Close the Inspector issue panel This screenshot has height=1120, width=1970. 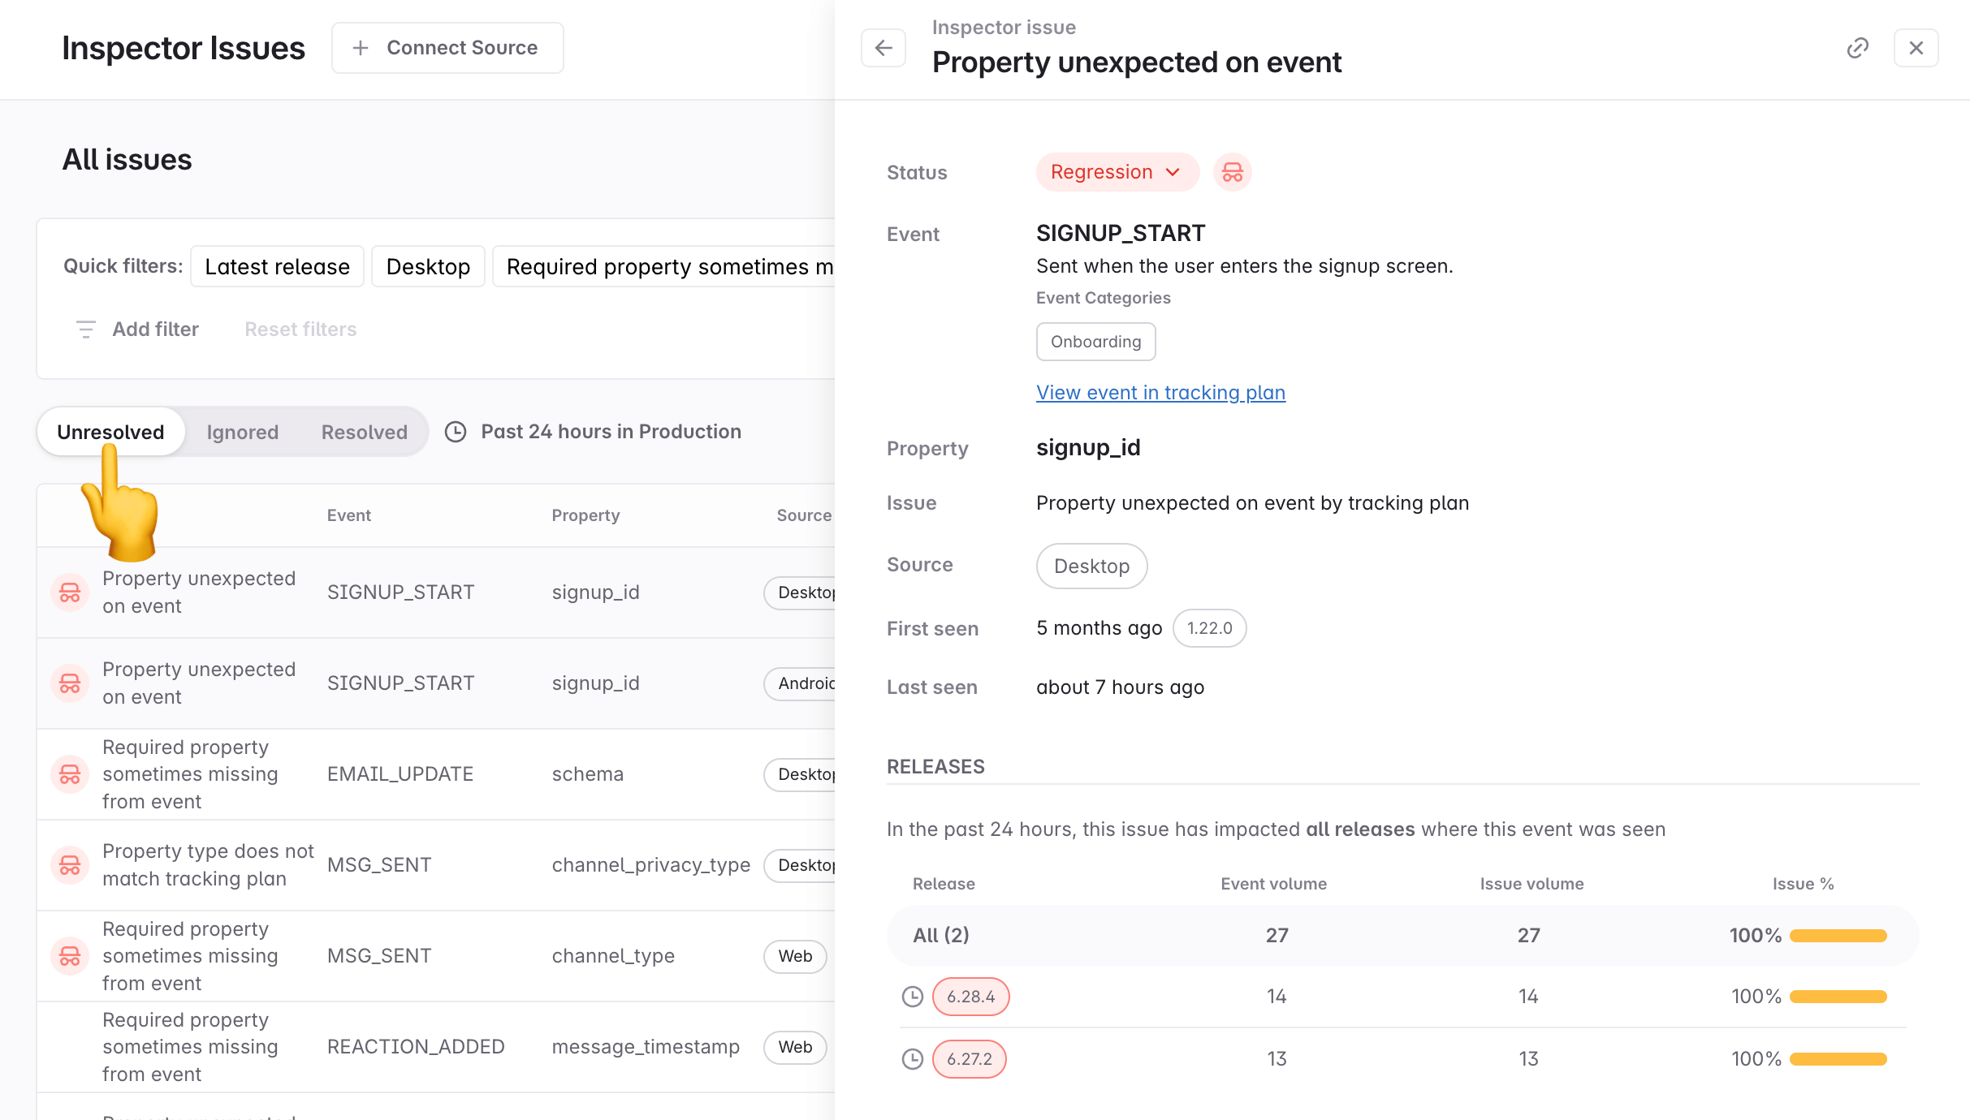pos(1916,49)
